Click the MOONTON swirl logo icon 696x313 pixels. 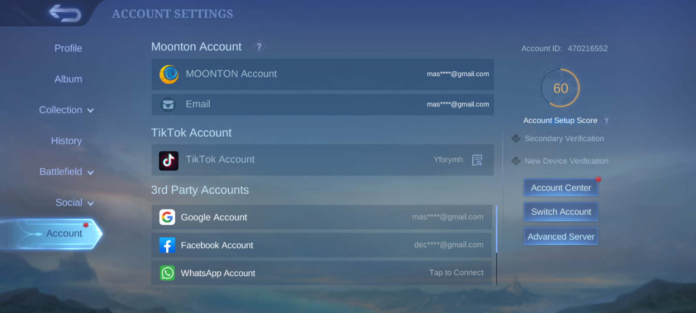point(169,74)
